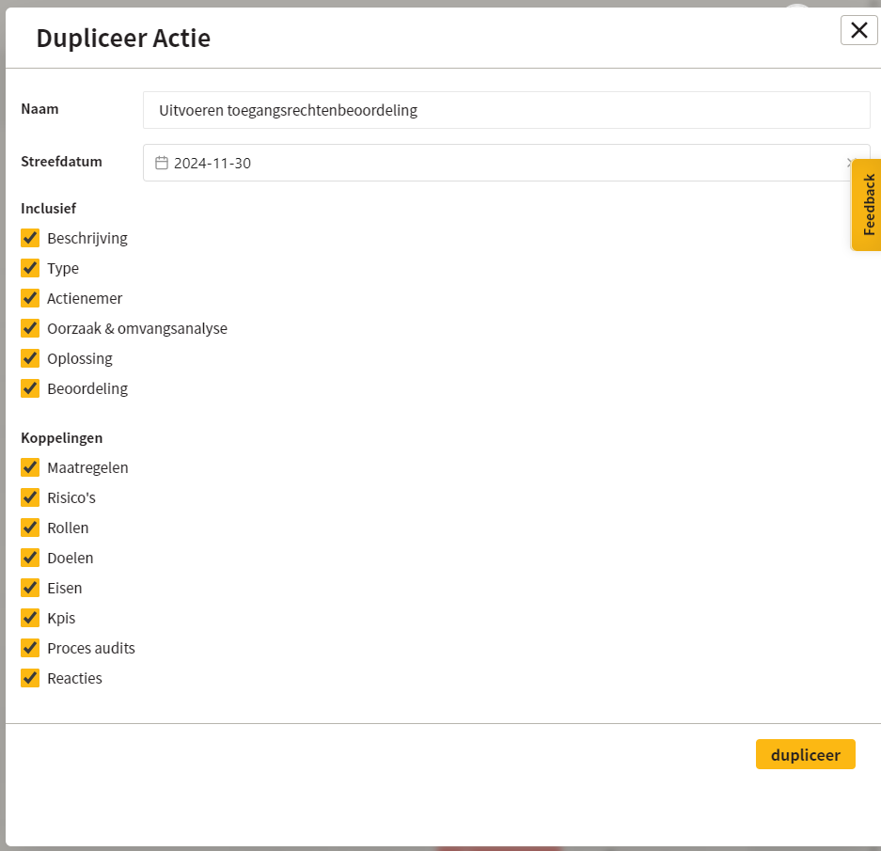The image size is (881, 851).
Task: Uncheck the Beoordeling checkbox
Action: (30, 388)
